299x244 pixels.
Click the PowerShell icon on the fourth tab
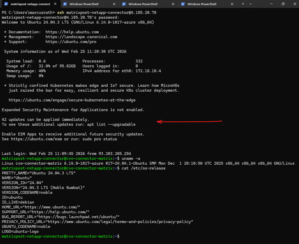point(183,4)
